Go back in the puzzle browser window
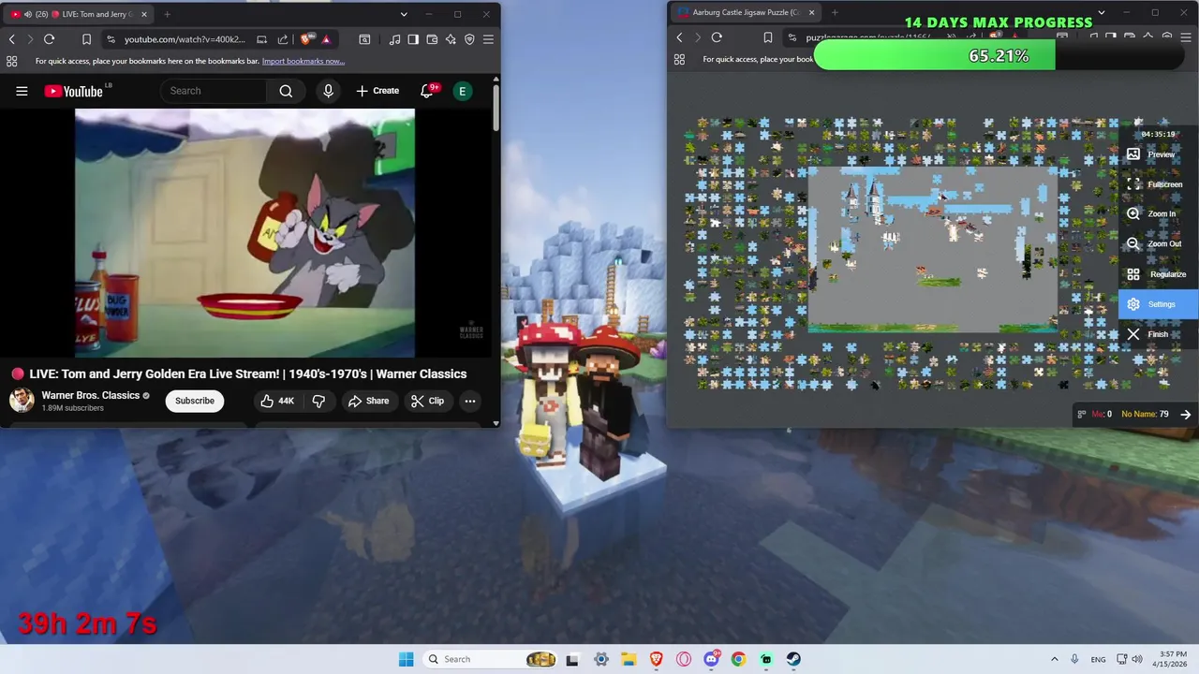1199x674 pixels. (679, 37)
